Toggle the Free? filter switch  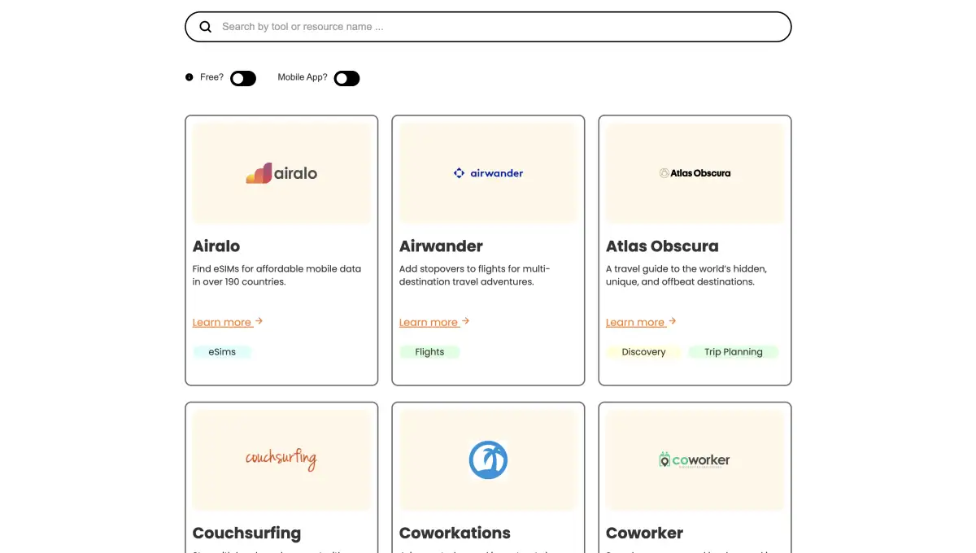click(x=243, y=78)
